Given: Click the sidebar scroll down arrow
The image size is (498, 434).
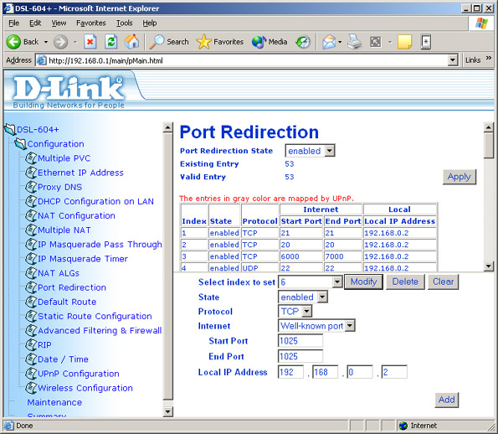Looking at the screenshot, I should click(x=167, y=411).
